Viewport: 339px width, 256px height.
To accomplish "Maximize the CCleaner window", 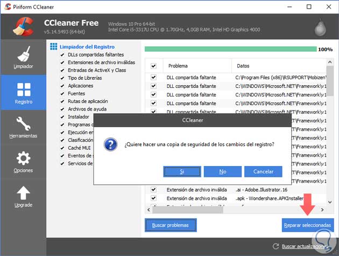I will (309, 6).
